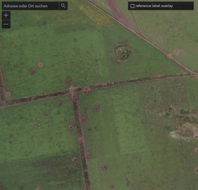Click the vertical hedgerow track south of crossroads
This screenshot has width=198, height=190.
click(81, 139)
